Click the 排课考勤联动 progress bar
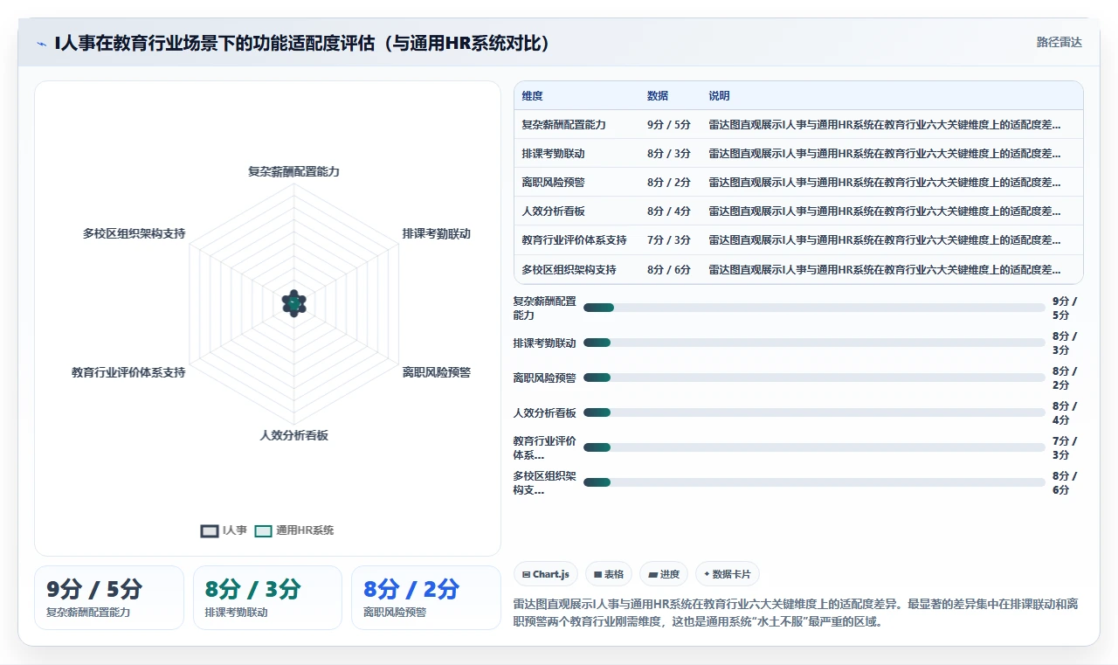Image resolution: width=1118 pixels, height=665 pixels. pyautogui.click(x=814, y=343)
